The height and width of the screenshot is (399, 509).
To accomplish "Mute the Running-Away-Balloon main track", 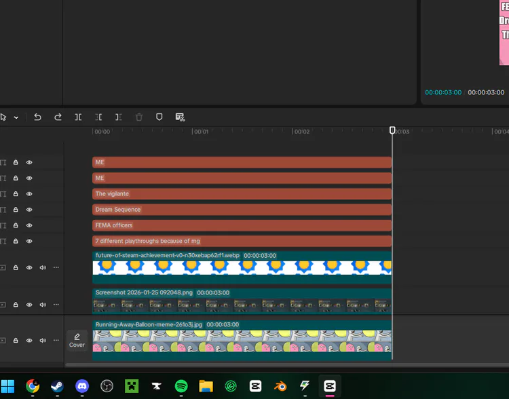I will pos(43,340).
